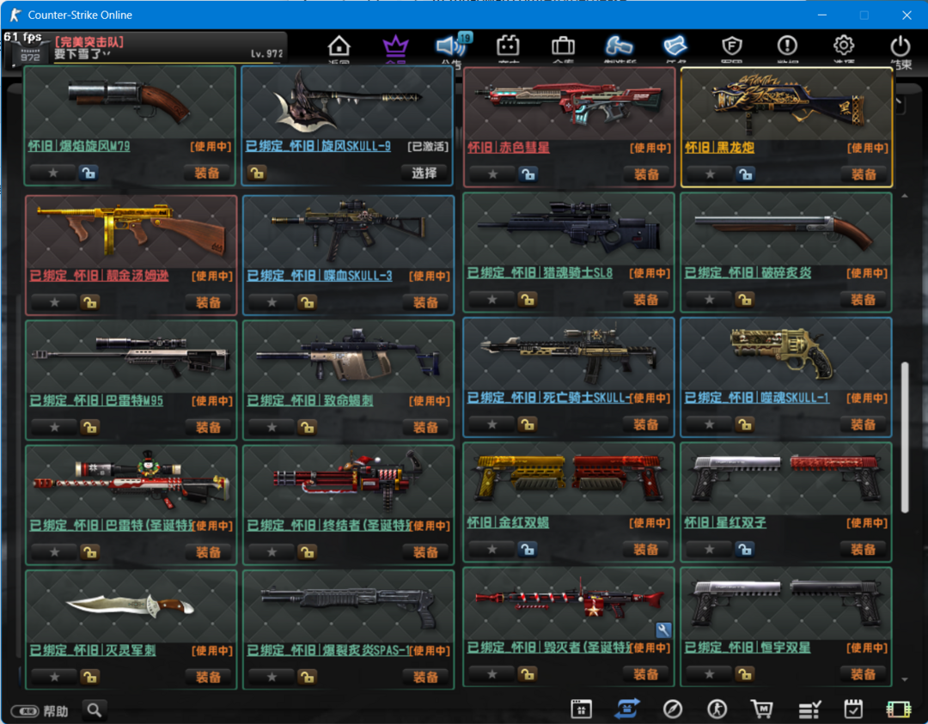Click the blue lock on 黑龙炮 card

pos(745,174)
